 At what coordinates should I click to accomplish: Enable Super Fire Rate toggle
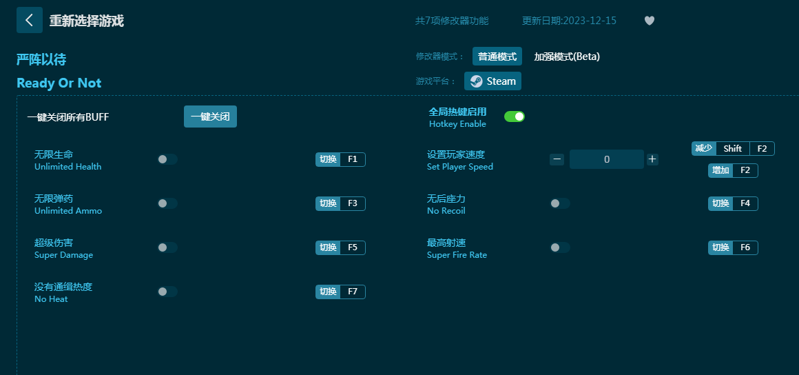click(x=560, y=247)
